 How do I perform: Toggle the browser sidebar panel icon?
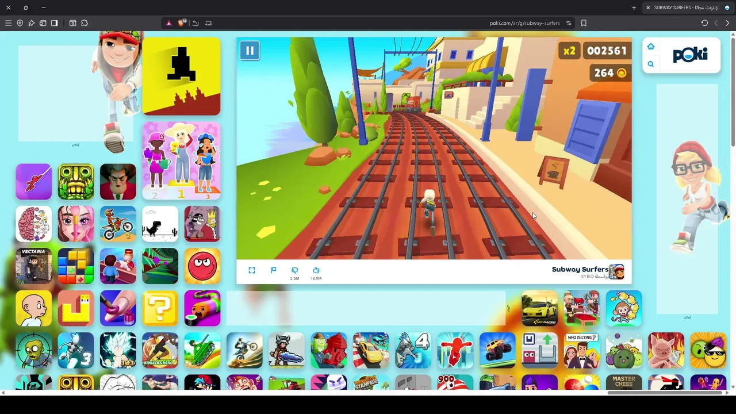(54, 23)
